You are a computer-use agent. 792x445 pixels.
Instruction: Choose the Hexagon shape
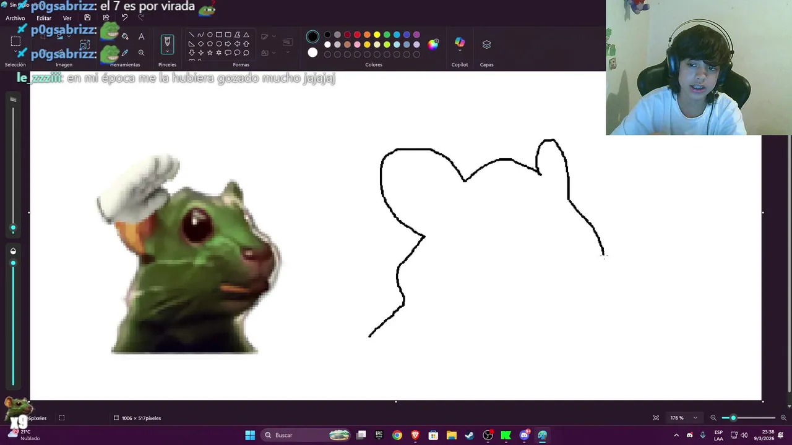pyautogui.click(x=219, y=44)
